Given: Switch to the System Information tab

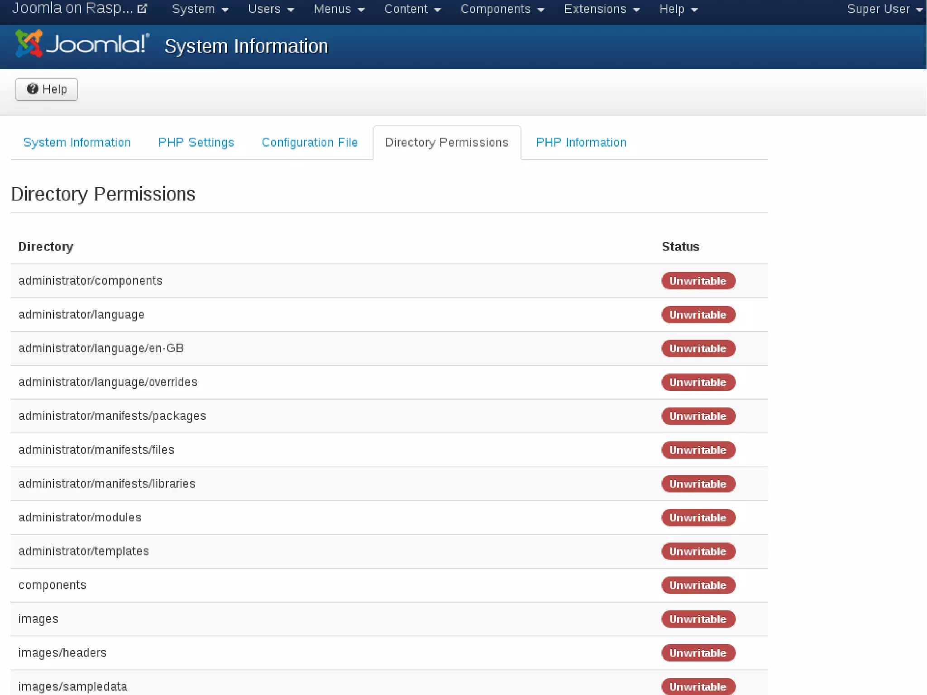Looking at the screenshot, I should (x=77, y=142).
